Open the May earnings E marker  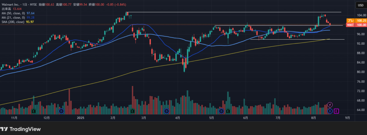(228, 111)
